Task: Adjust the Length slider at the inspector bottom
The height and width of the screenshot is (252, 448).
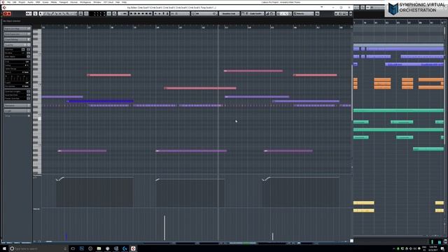Action: click(x=17, y=115)
